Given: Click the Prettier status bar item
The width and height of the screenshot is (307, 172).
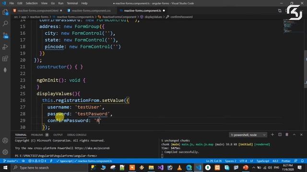Looking at the screenshot, I should point(286,161).
